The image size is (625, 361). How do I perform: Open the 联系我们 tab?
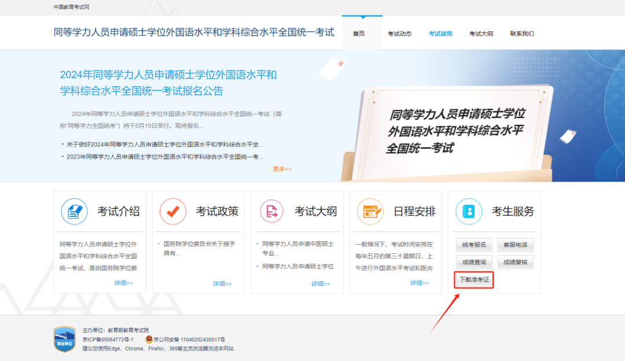(x=522, y=33)
